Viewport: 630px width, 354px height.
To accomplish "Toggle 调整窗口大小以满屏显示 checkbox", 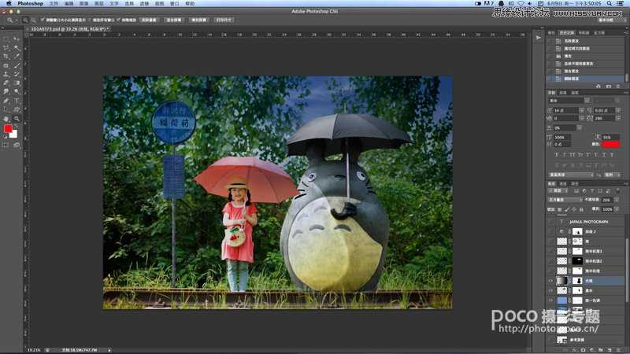I will [43, 20].
